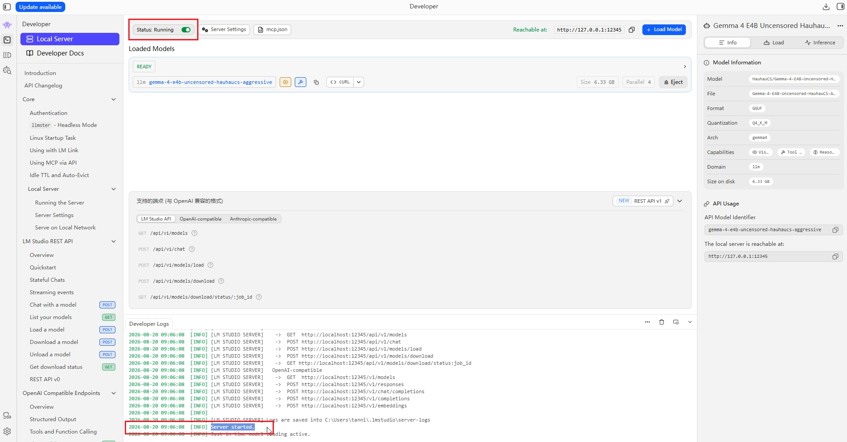Open the Chat with a model docs page
Image resolution: width=847 pixels, height=442 pixels.
coord(53,305)
